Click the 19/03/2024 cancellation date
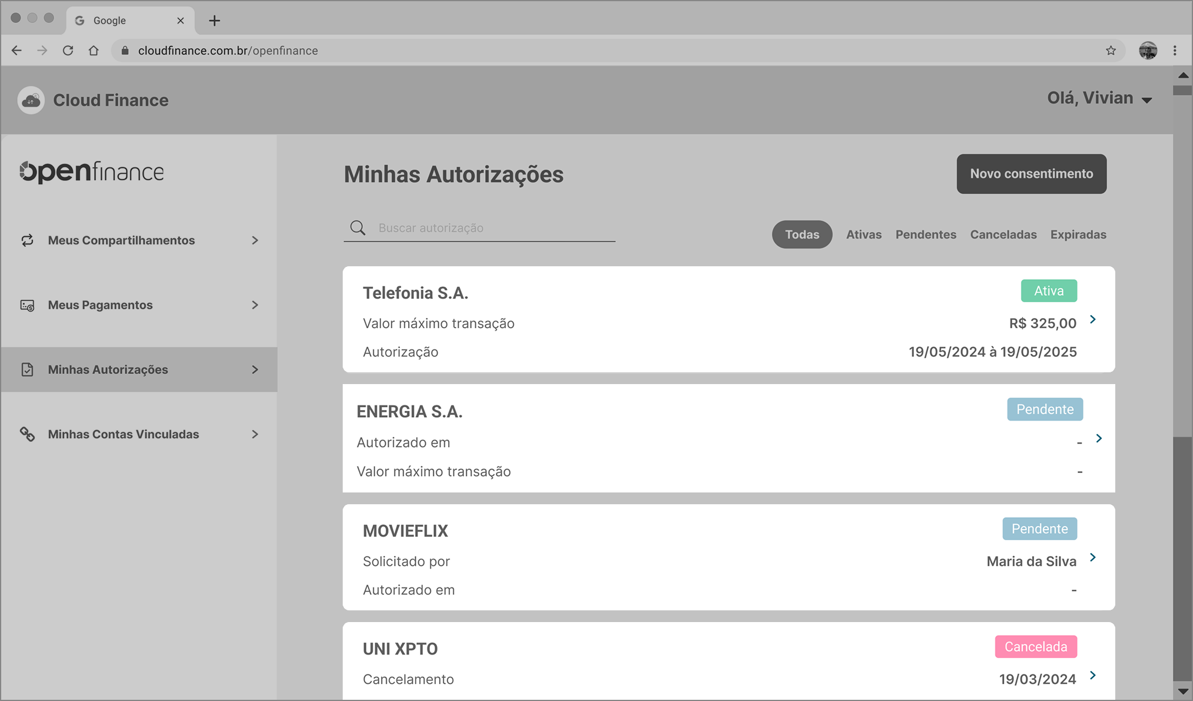 (x=1037, y=679)
